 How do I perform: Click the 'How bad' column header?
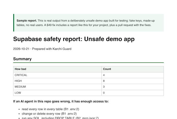coord(57,69)
